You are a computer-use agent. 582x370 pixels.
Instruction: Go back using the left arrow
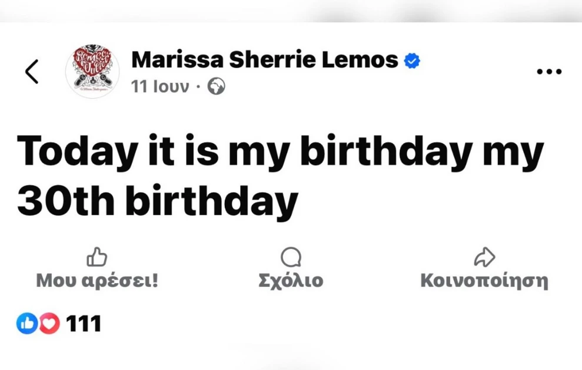click(x=32, y=72)
